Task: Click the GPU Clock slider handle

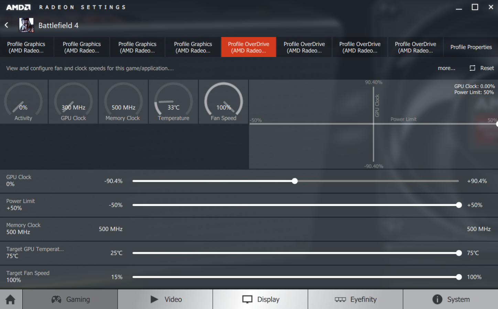Action: tap(295, 181)
